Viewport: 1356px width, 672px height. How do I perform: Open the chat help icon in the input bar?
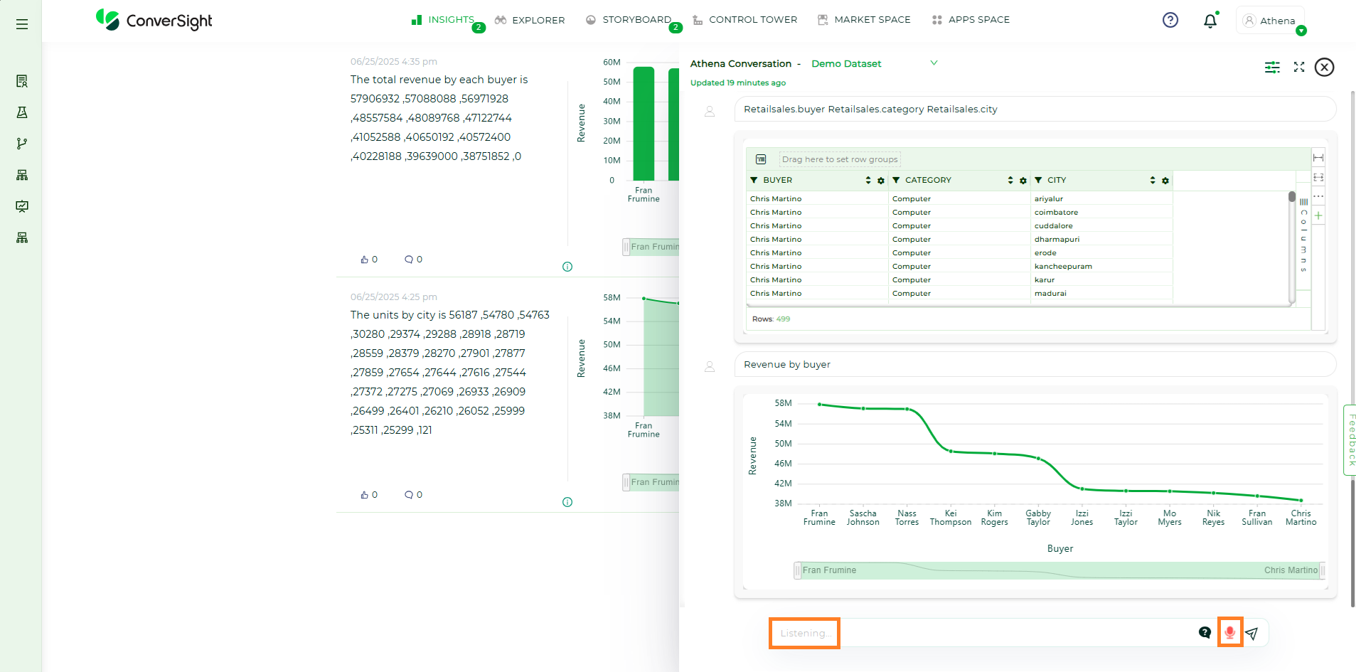pyautogui.click(x=1205, y=632)
